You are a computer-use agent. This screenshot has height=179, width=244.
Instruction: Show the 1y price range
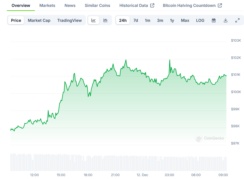pyautogui.click(x=172, y=20)
